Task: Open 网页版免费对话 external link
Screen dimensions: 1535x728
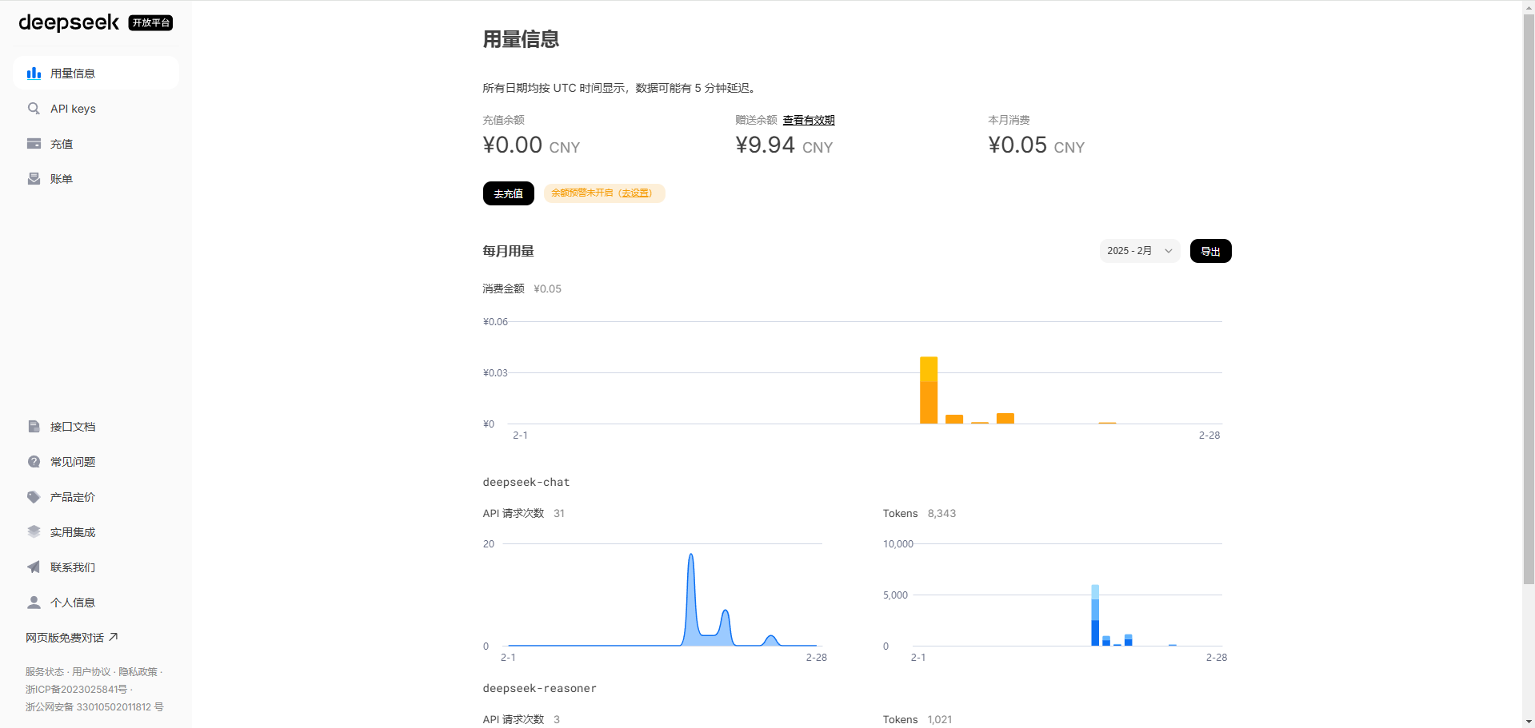Action: 72,638
